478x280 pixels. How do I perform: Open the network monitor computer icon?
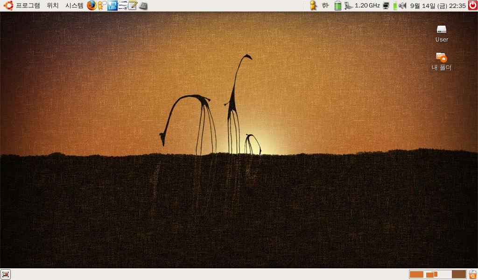click(x=386, y=6)
